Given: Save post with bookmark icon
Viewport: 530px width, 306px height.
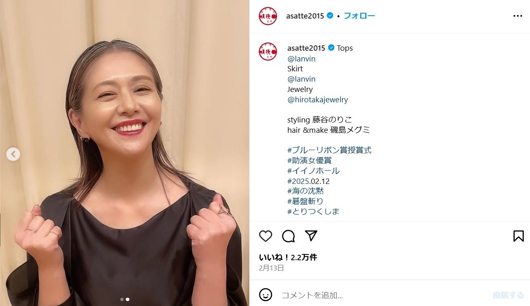Looking at the screenshot, I should (518, 236).
